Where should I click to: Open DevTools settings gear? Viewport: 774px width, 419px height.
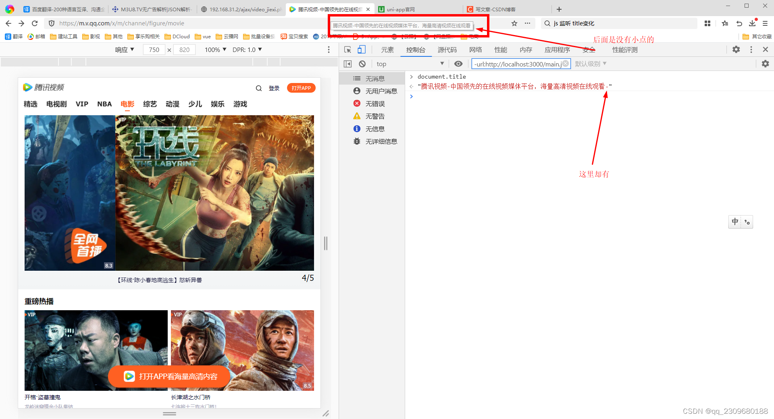pos(736,50)
